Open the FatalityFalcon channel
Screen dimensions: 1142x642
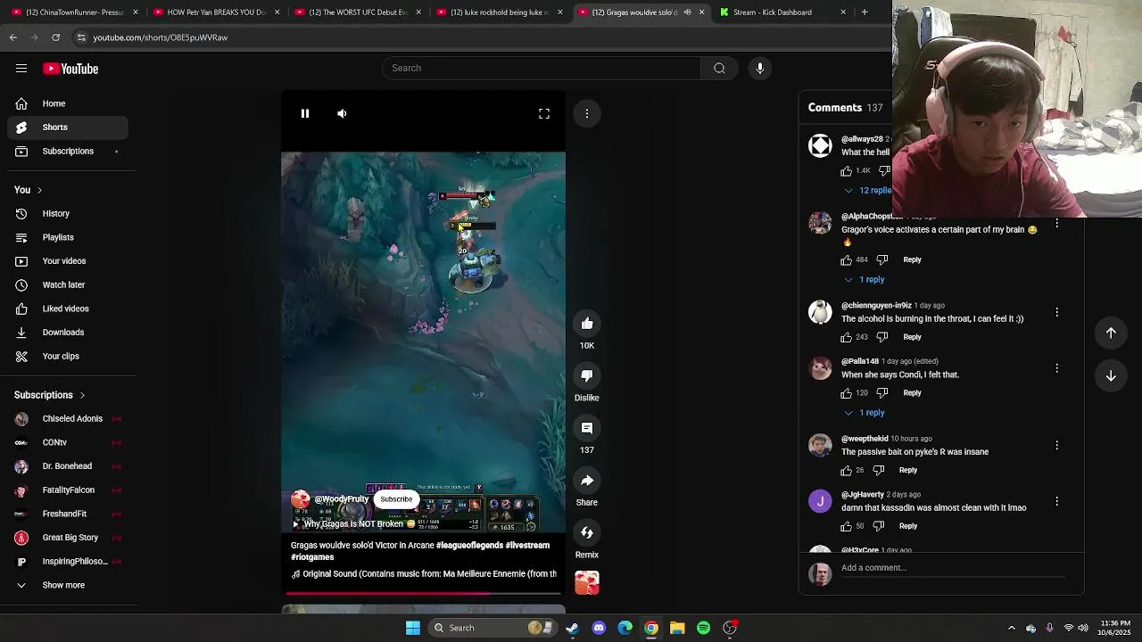click(x=68, y=490)
